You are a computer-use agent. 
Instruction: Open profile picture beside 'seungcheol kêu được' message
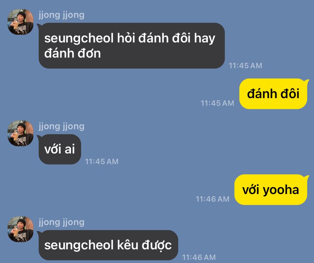tap(20, 229)
